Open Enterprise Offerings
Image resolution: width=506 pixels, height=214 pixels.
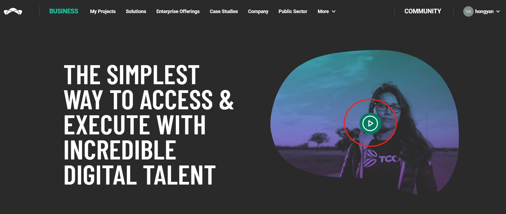pos(178,11)
